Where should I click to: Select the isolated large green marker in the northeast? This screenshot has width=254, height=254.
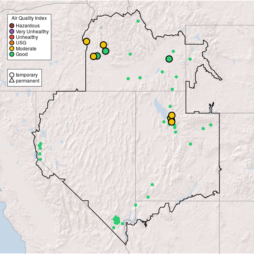click(169, 59)
